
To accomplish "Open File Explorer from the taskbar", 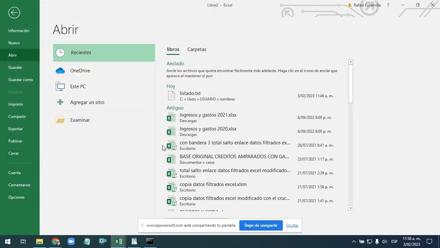I will 40,241.
